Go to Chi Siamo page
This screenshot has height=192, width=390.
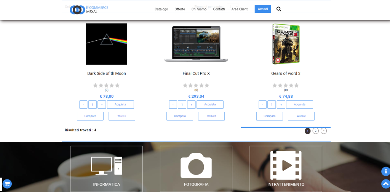tap(199, 9)
